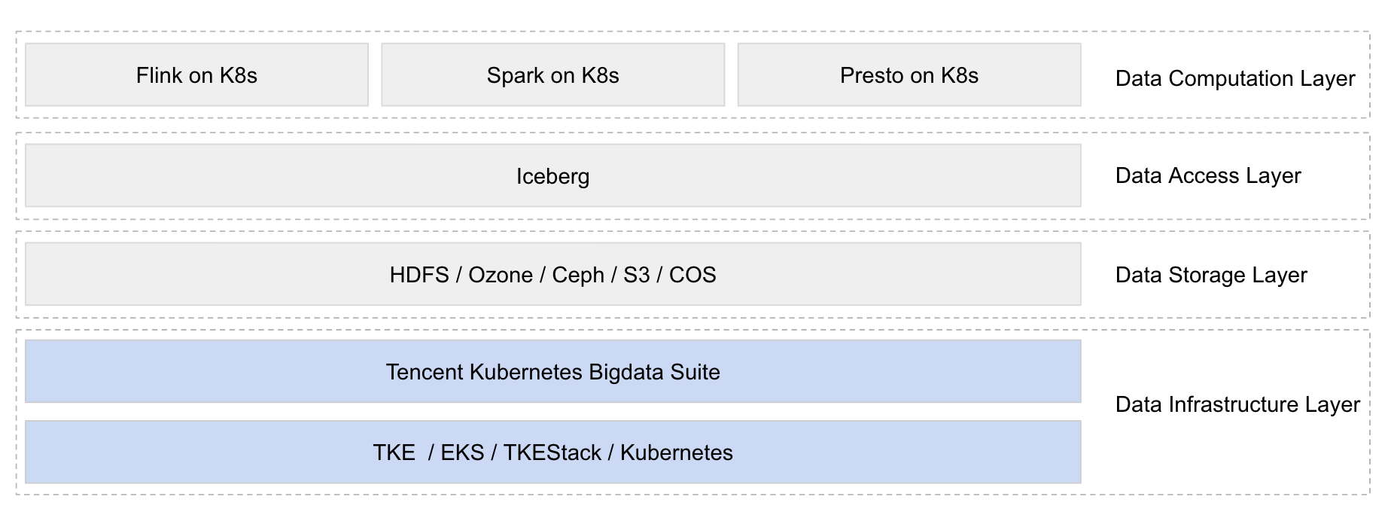Select the Data Infrastructure Layer label
This screenshot has width=1391, height=518.
(1237, 404)
